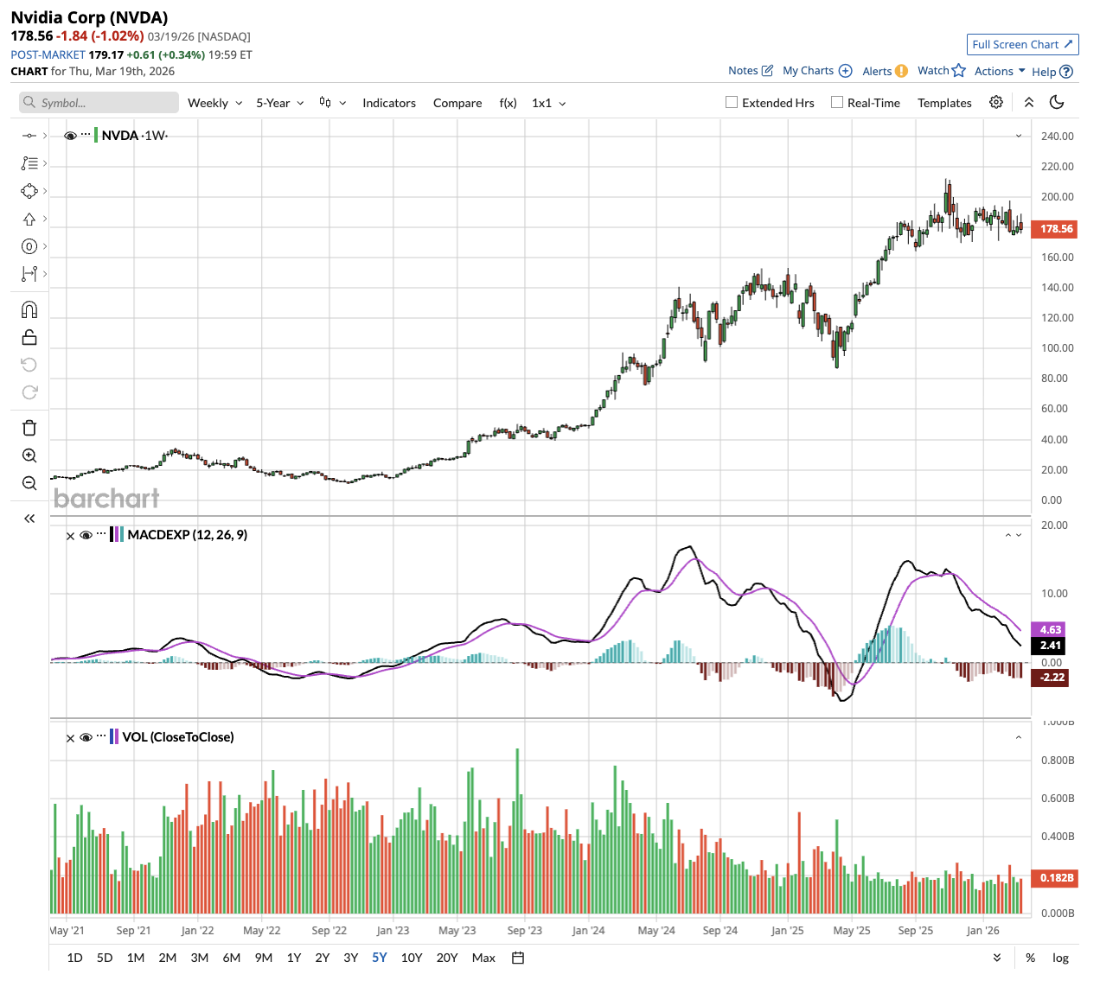Collapse the VOL pane chevron
The height and width of the screenshot is (987, 1100).
[1019, 737]
